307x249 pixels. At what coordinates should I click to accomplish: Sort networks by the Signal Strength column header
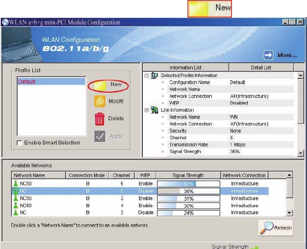(x=188, y=175)
